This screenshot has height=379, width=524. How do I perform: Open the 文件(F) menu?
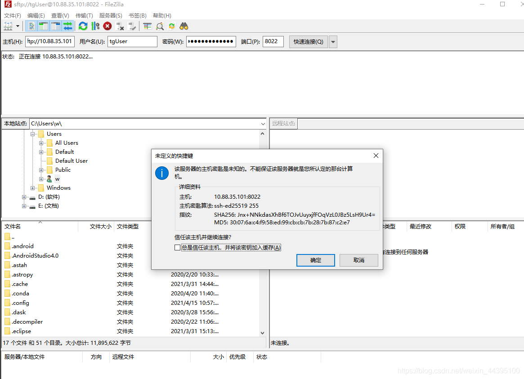point(12,15)
